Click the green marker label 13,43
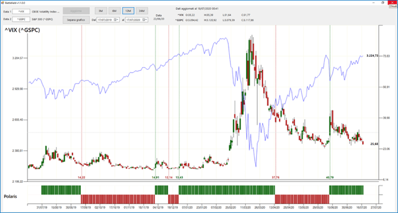The height and width of the screenshot is (213, 398). (x=179, y=177)
